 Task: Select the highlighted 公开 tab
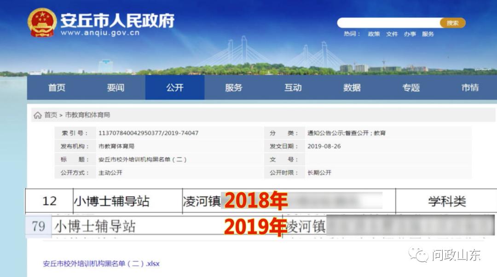[x=174, y=87]
